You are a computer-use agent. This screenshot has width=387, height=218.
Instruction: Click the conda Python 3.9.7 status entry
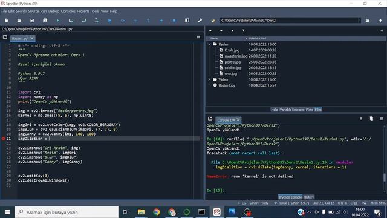pyautogui.click(x=291, y=203)
